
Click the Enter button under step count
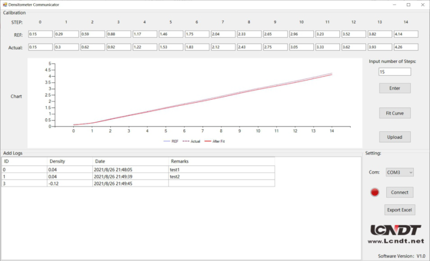click(395, 88)
